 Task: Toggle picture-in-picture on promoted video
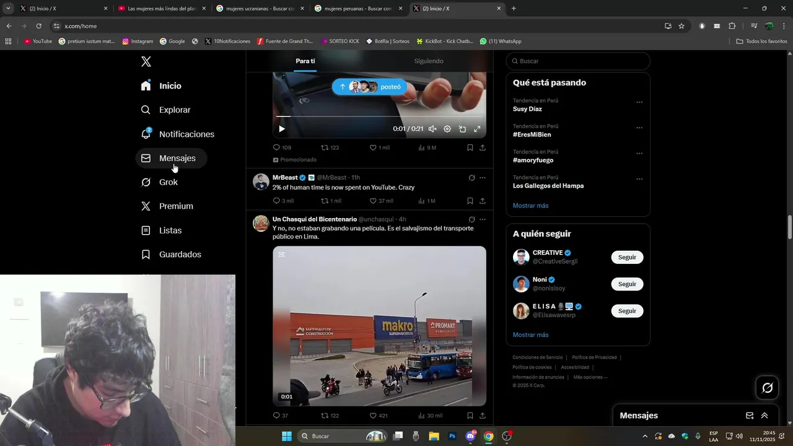click(x=462, y=129)
